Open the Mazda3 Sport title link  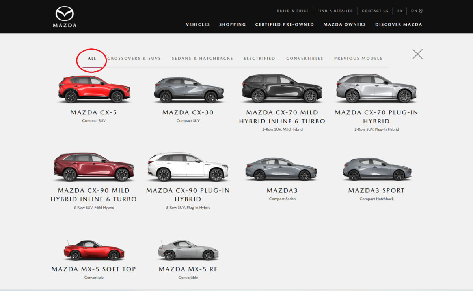[376, 191]
